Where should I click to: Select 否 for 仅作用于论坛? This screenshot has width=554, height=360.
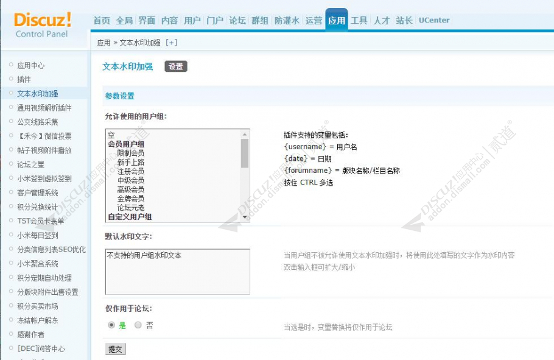tap(138, 325)
